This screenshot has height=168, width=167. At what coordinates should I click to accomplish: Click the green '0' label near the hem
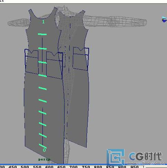click(44, 150)
